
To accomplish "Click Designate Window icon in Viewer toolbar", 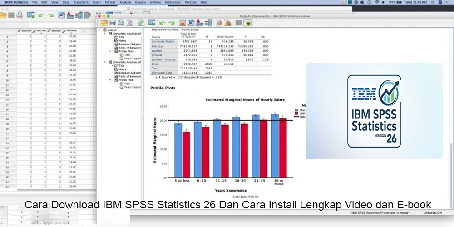I will pos(247,23).
